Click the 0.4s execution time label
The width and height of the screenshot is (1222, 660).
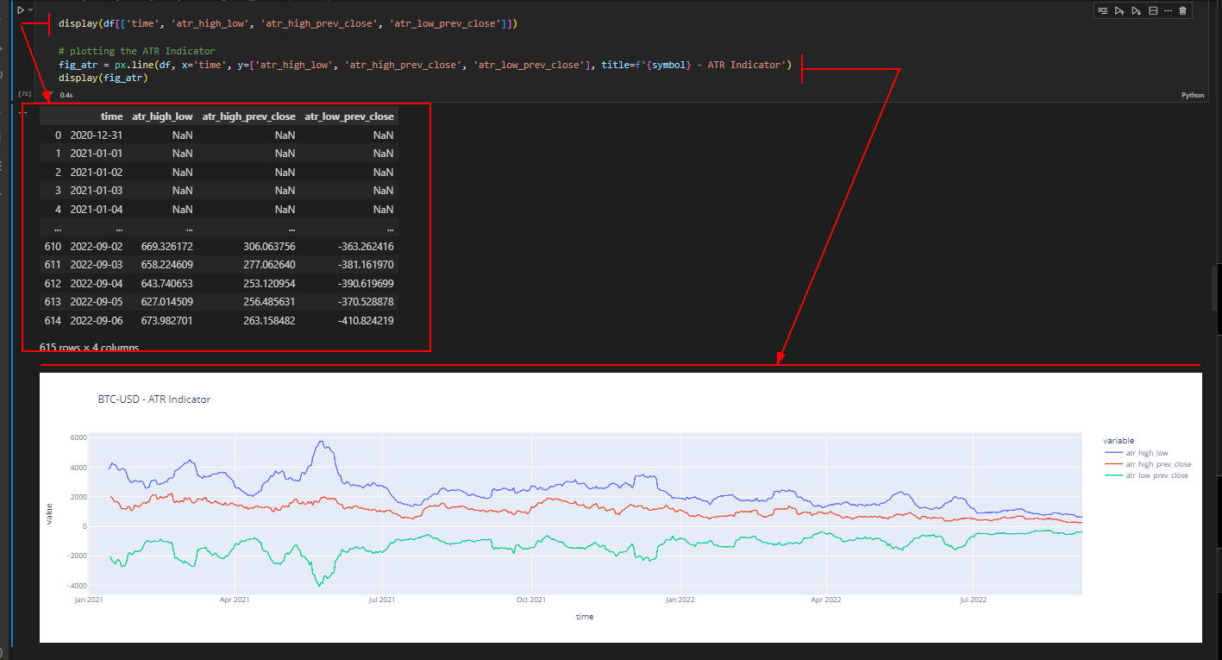pyautogui.click(x=66, y=95)
